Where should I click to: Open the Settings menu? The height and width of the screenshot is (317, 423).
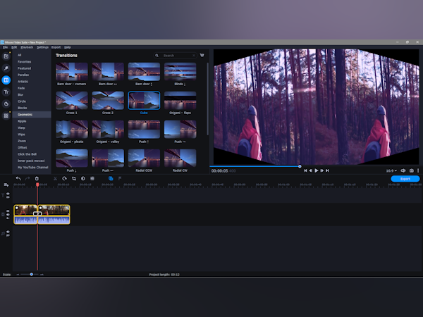[42, 47]
